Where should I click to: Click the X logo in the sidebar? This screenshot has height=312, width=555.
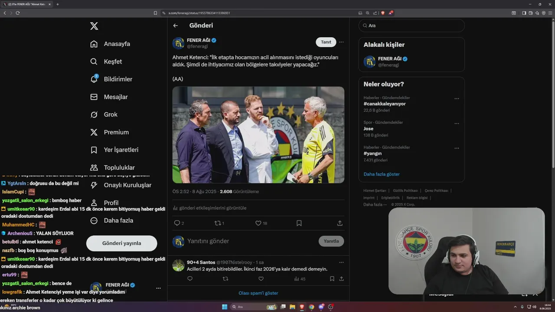pos(94,26)
